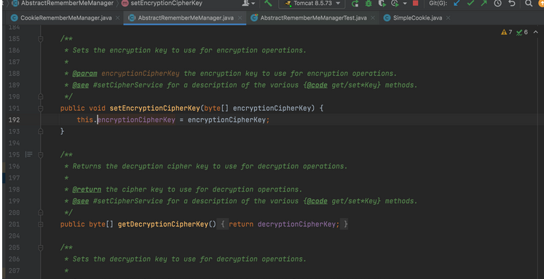Viewport: 544px width, 279px height.
Task: Click #setCipherService reference on line 199
Action: pos(127,201)
